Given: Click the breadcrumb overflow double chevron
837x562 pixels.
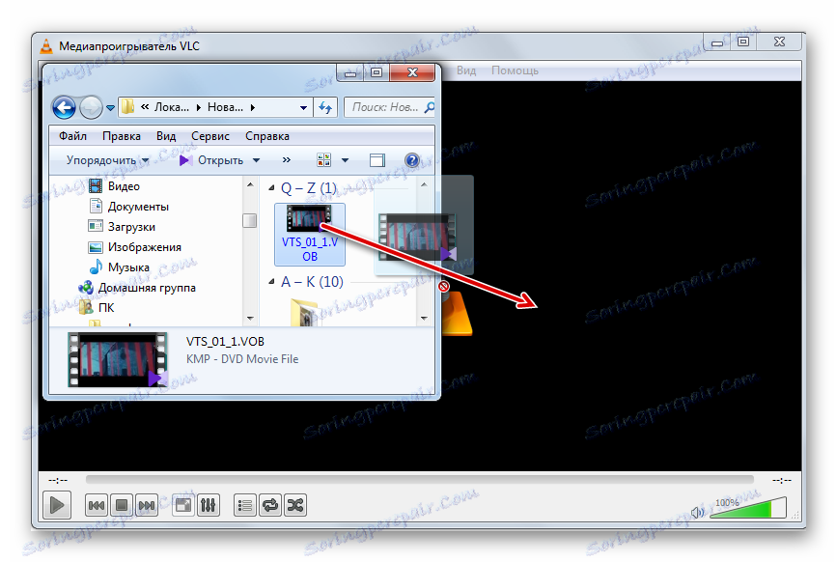Looking at the screenshot, I should [145, 107].
